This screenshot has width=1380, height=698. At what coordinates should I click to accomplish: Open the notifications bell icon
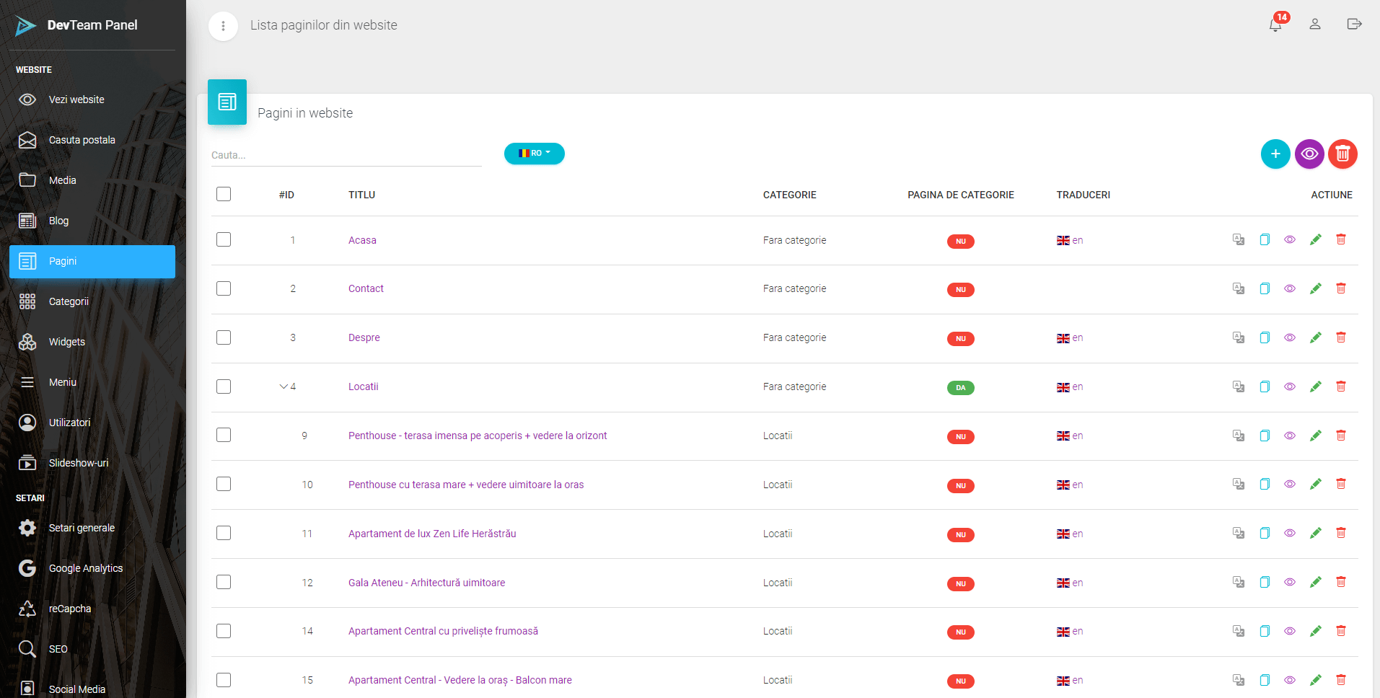click(x=1275, y=25)
